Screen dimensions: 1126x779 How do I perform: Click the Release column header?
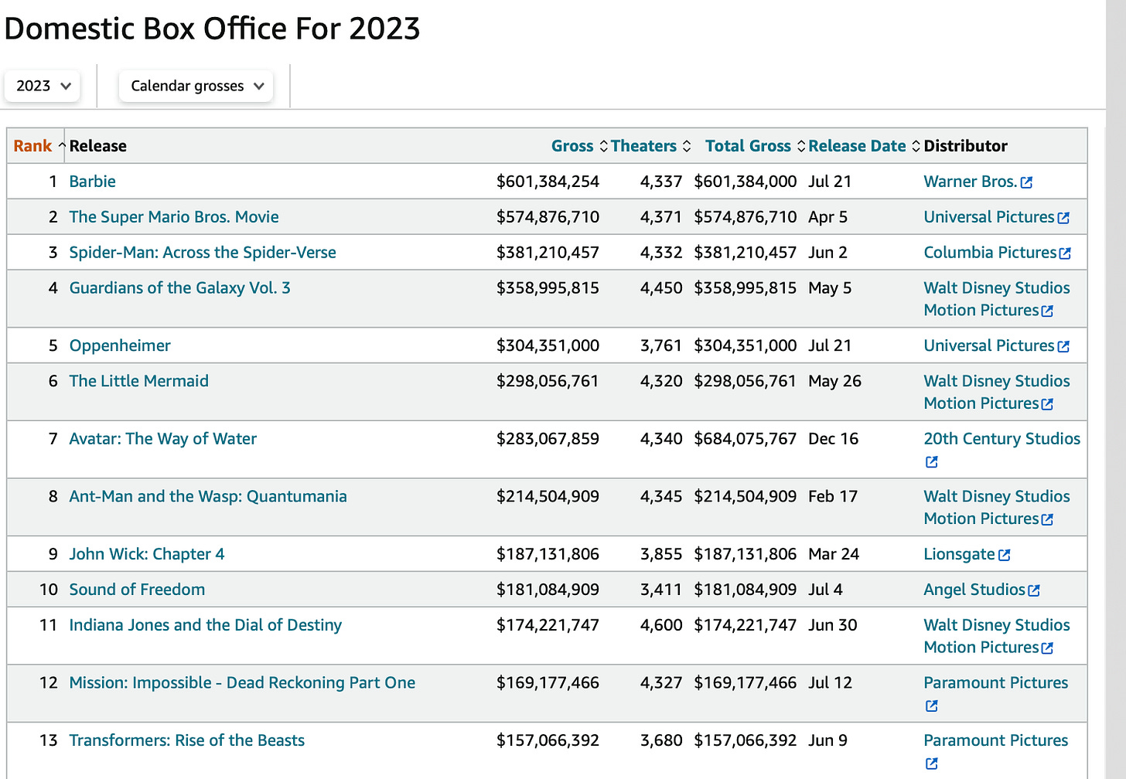97,146
